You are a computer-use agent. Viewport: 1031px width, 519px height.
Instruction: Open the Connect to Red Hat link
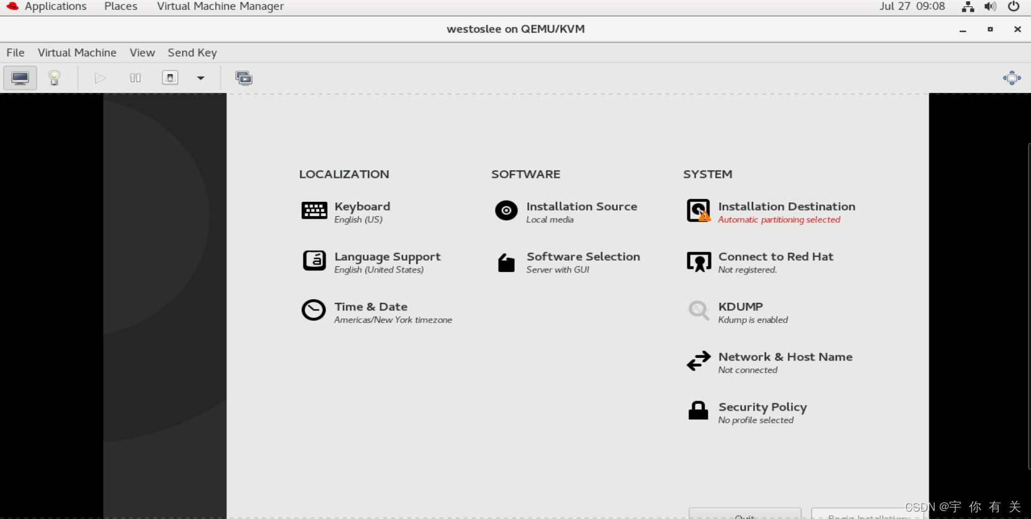coord(775,256)
